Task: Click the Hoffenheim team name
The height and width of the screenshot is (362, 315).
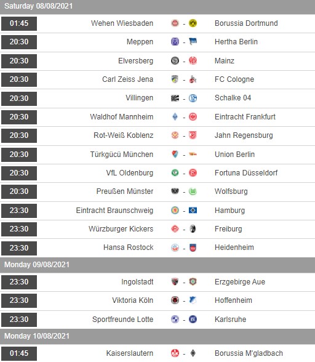Action: 233,300
